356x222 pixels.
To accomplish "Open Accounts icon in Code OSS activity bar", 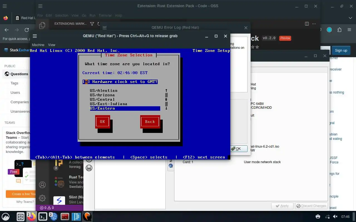I will click(42, 185).
